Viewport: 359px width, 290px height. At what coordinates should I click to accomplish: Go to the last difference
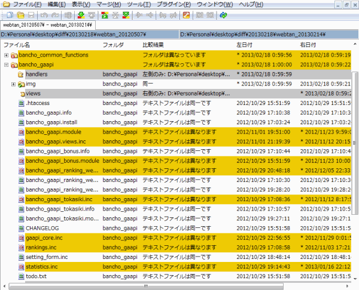126,16
